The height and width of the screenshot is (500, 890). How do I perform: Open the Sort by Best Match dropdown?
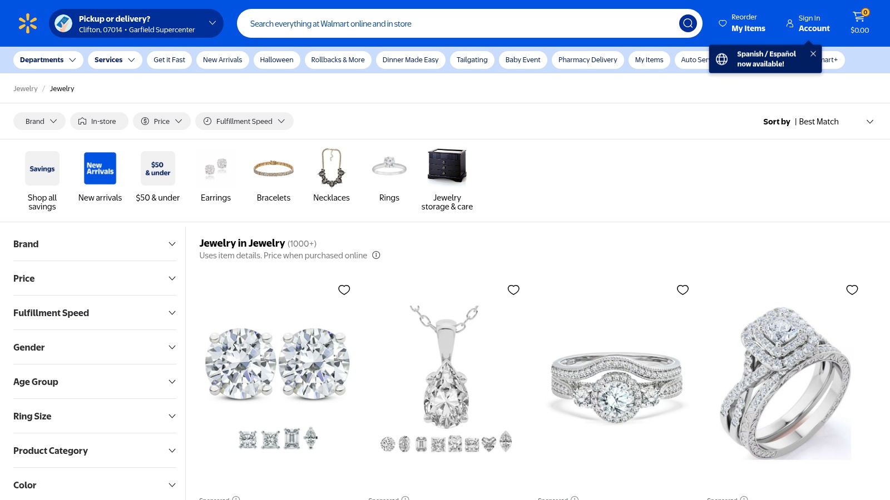click(x=818, y=122)
